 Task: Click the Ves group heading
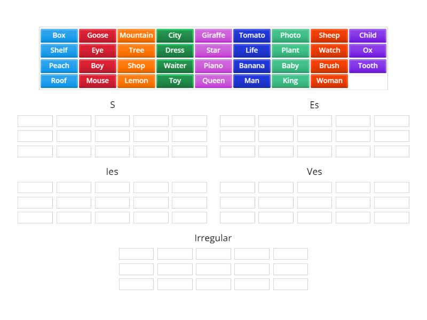[314, 172]
